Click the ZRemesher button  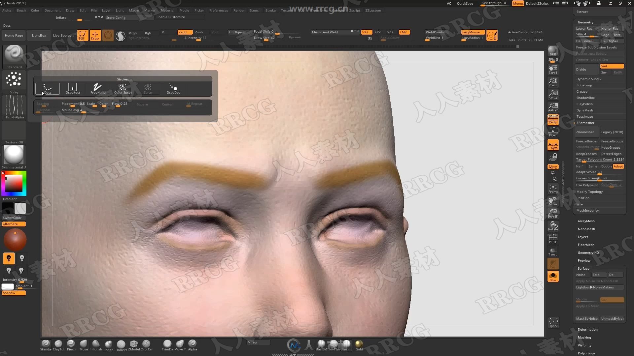point(586,132)
